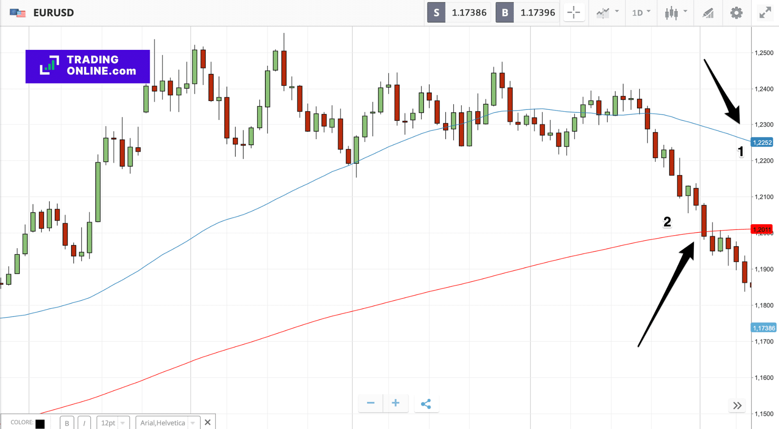Zoom in with the plus button
Viewport: 779px width, 429px height.
coord(396,403)
